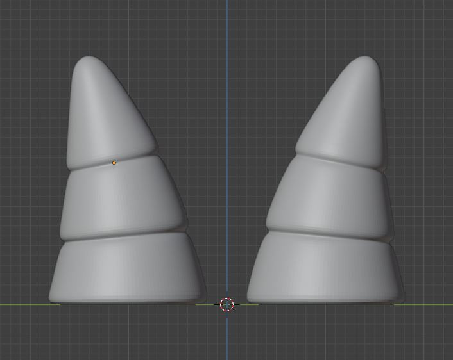Select the right horn's bottom base segment
Image resolution: width=453 pixels, height=360 pixels.
click(x=324, y=269)
